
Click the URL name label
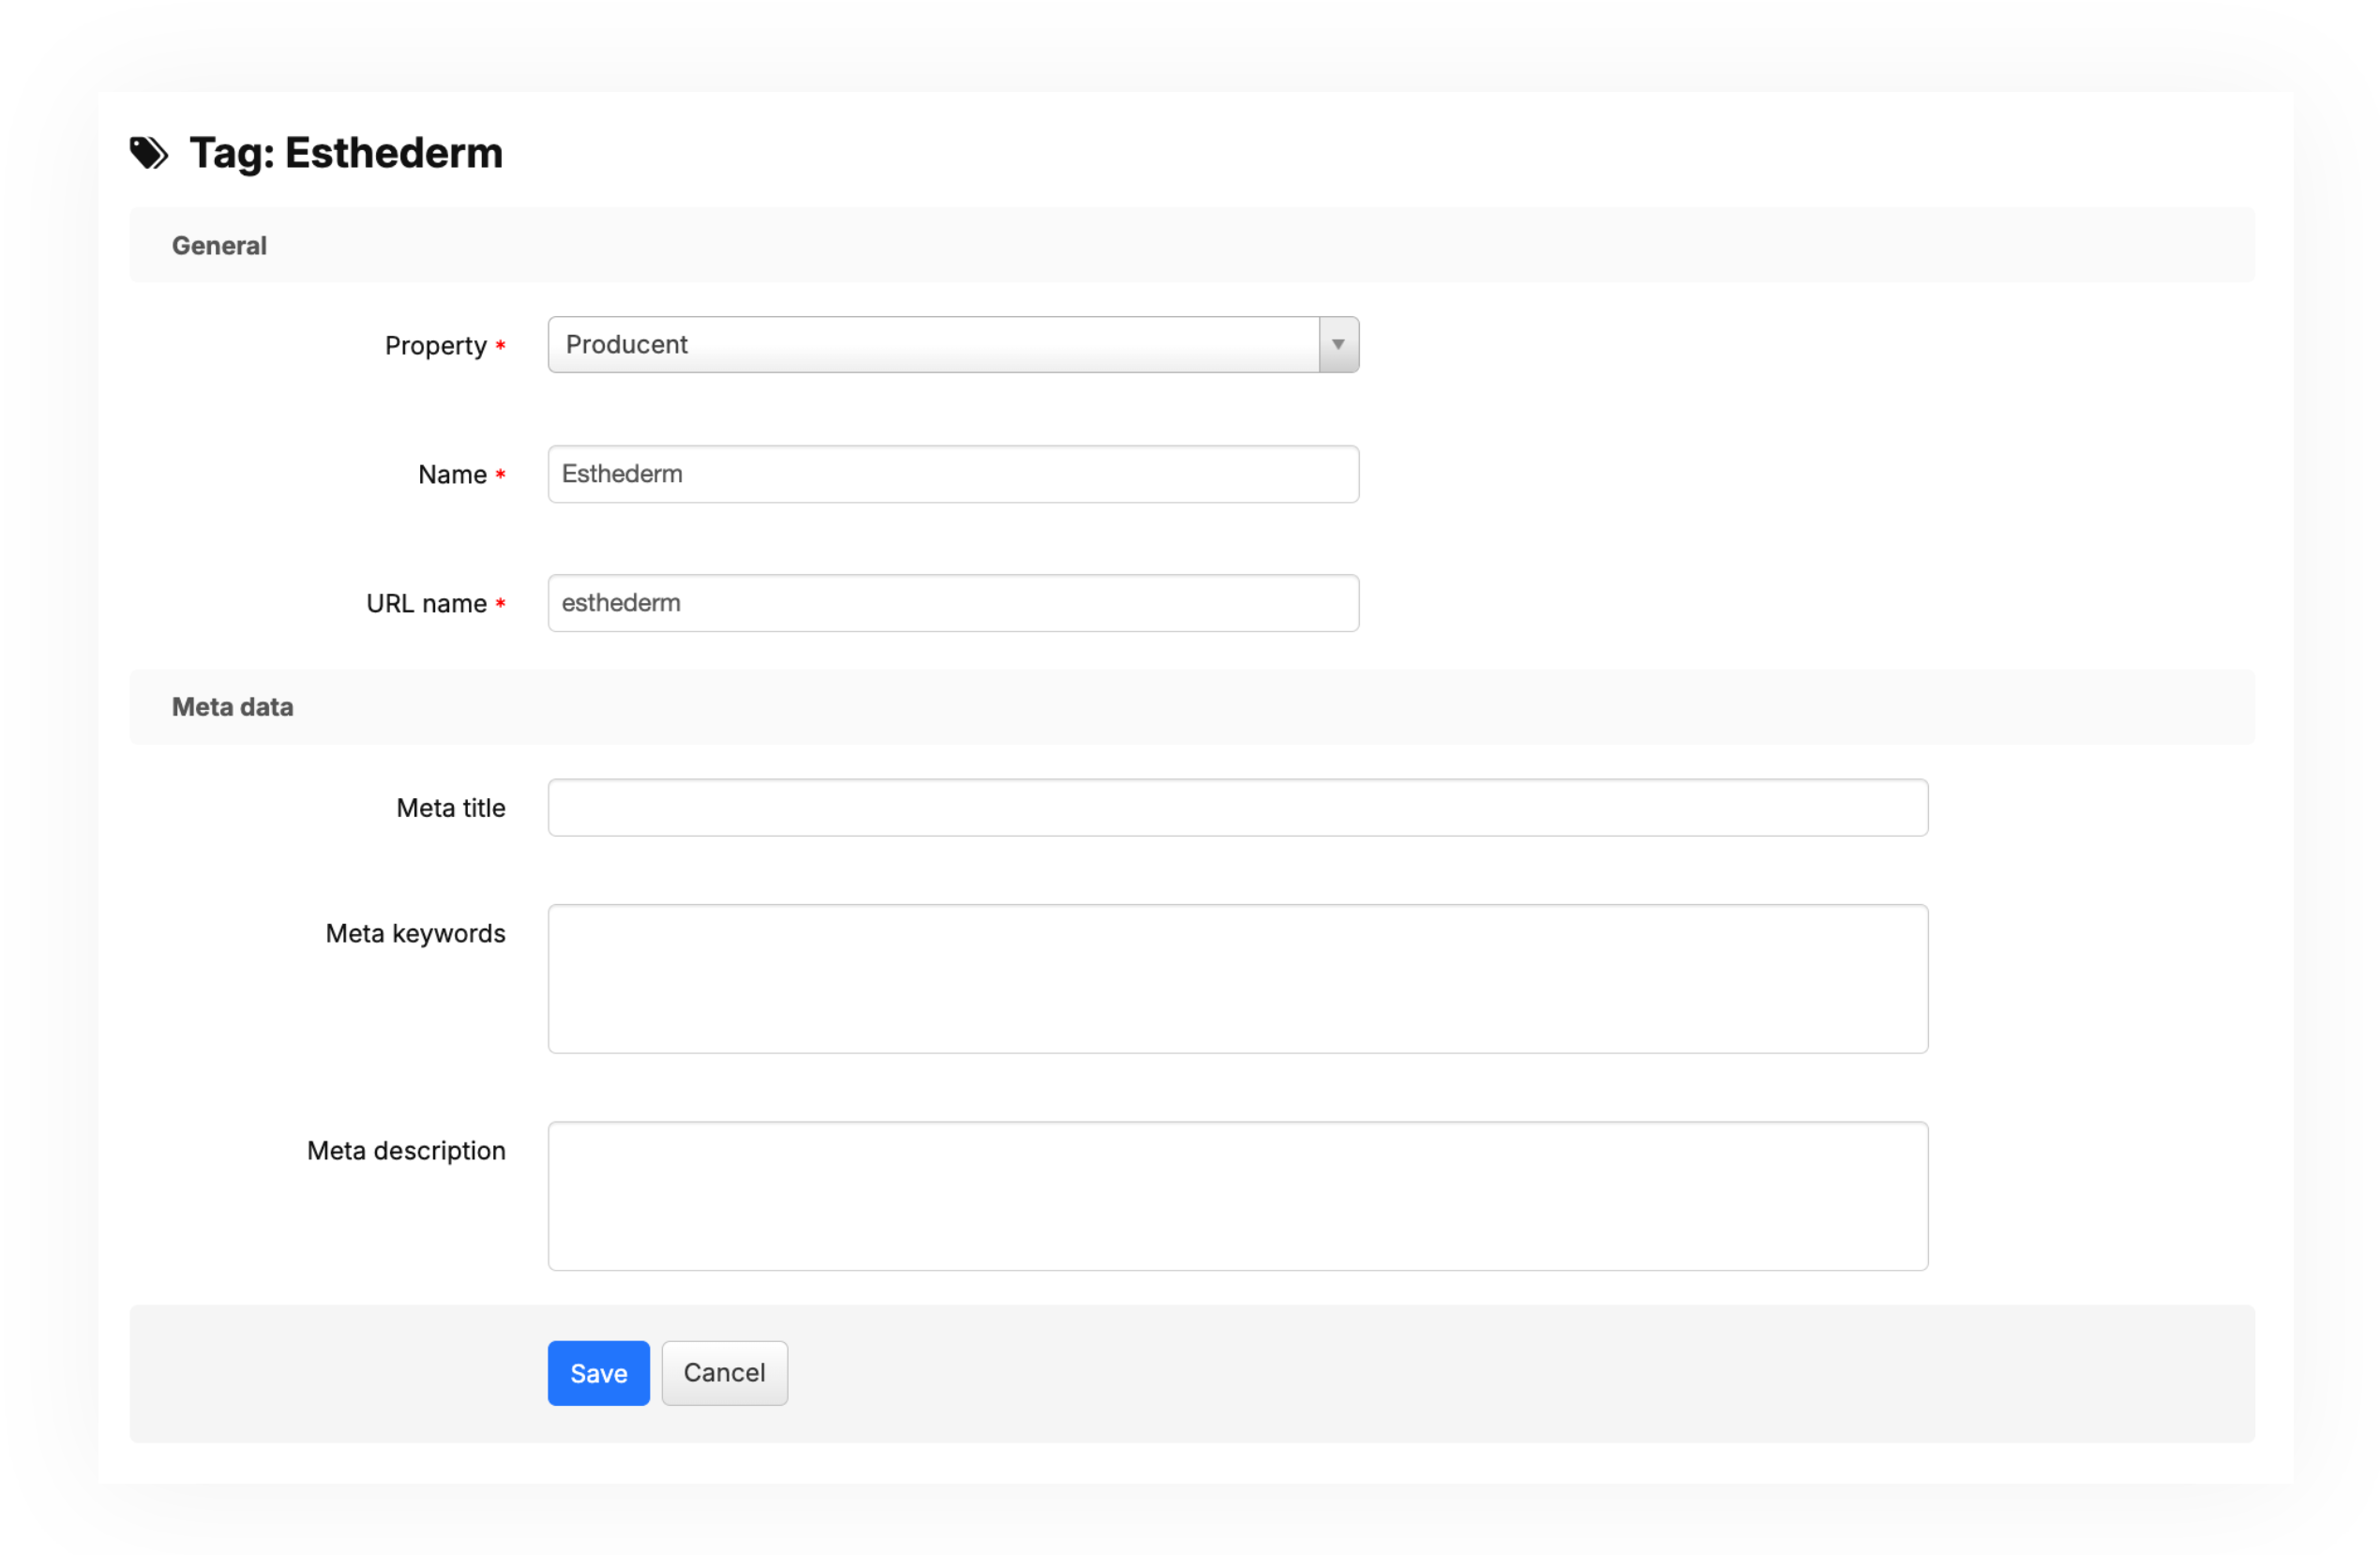(x=426, y=604)
